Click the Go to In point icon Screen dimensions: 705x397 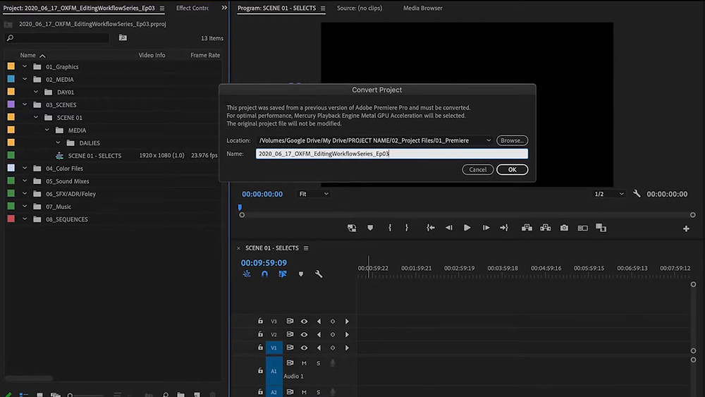click(x=431, y=228)
